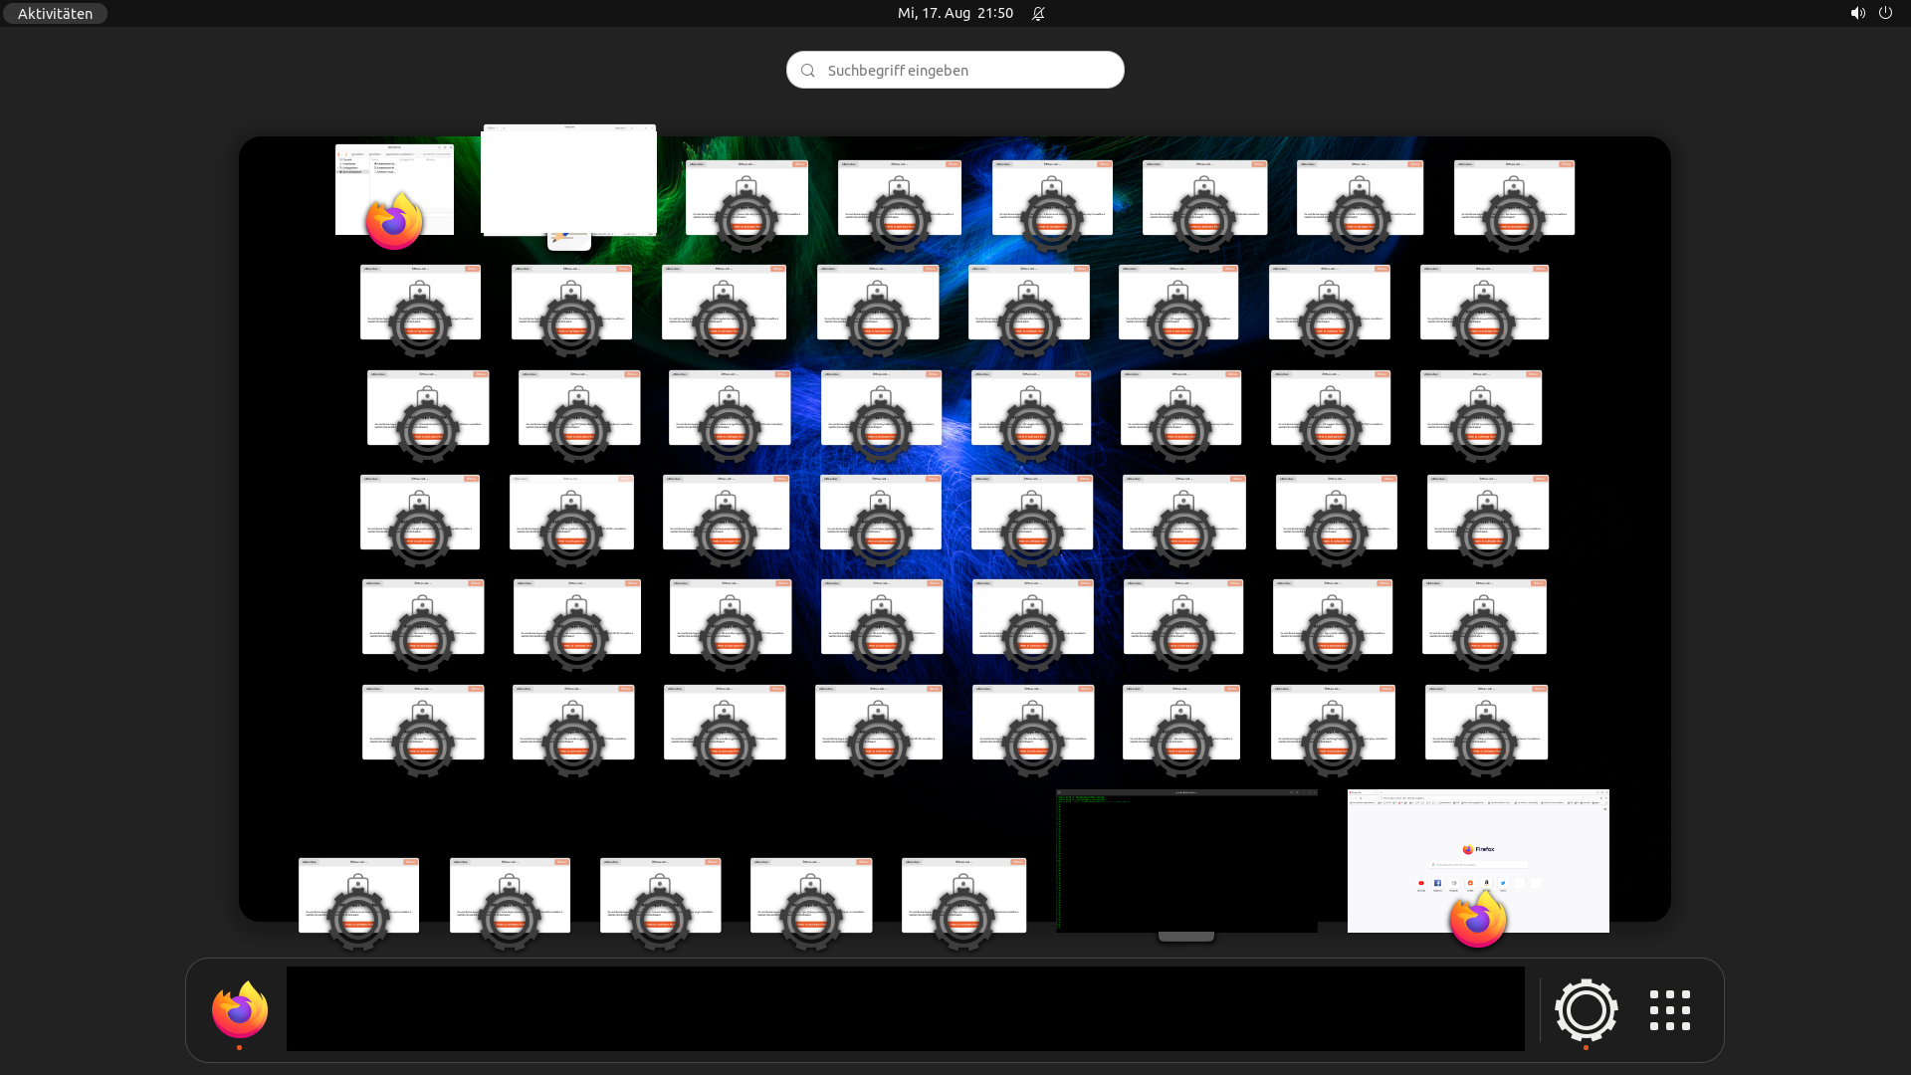The width and height of the screenshot is (1911, 1075).
Task: Show all applications via the grid icon
Action: coord(1669,1010)
